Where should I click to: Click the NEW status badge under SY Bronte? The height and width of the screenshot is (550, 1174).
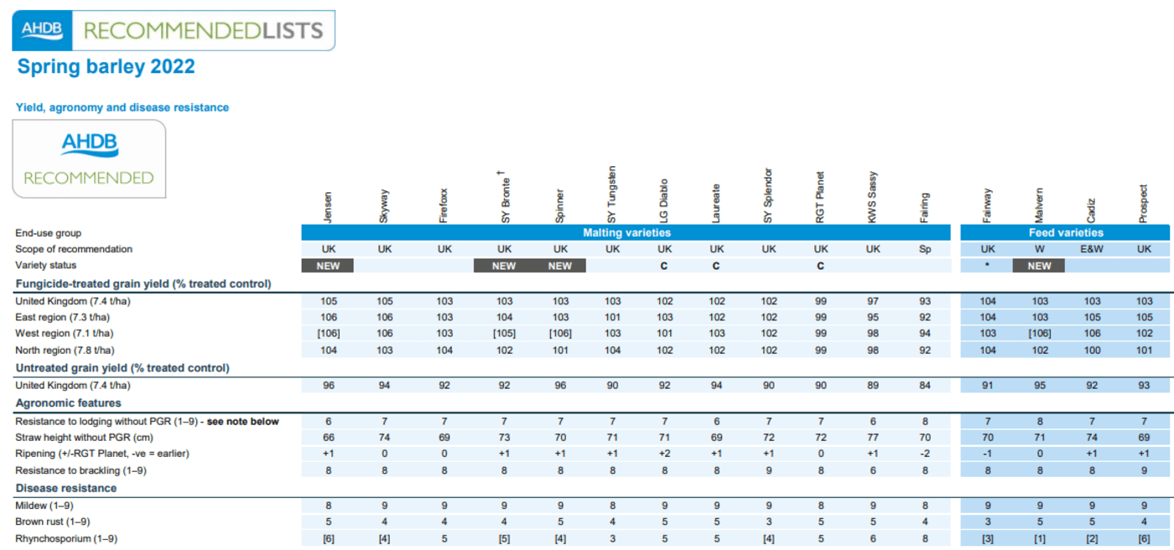(x=504, y=266)
